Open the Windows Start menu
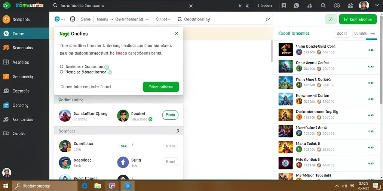 coord(6,186)
